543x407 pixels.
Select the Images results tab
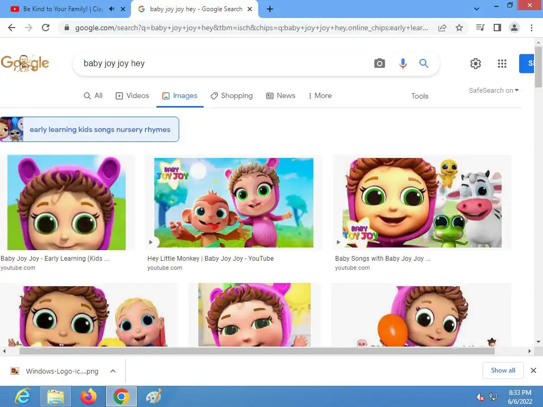pos(180,95)
